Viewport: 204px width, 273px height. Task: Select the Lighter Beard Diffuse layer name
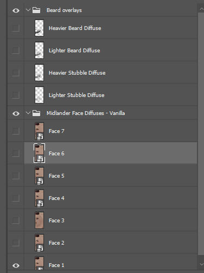[x=74, y=51]
